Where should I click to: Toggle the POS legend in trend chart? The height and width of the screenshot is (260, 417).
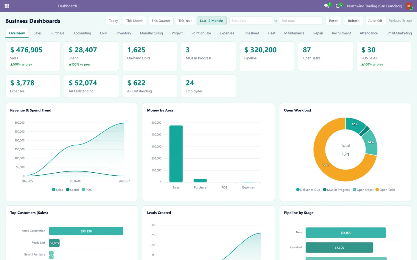87,190
